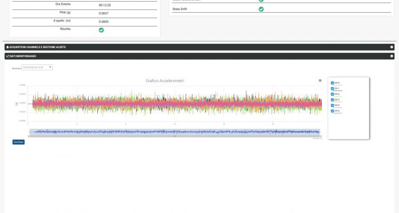The height and width of the screenshot is (213, 399).
Task: Click the Acquisition Channels e Gestione Alerts header bar
Action: pyautogui.click(x=199, y=47)
